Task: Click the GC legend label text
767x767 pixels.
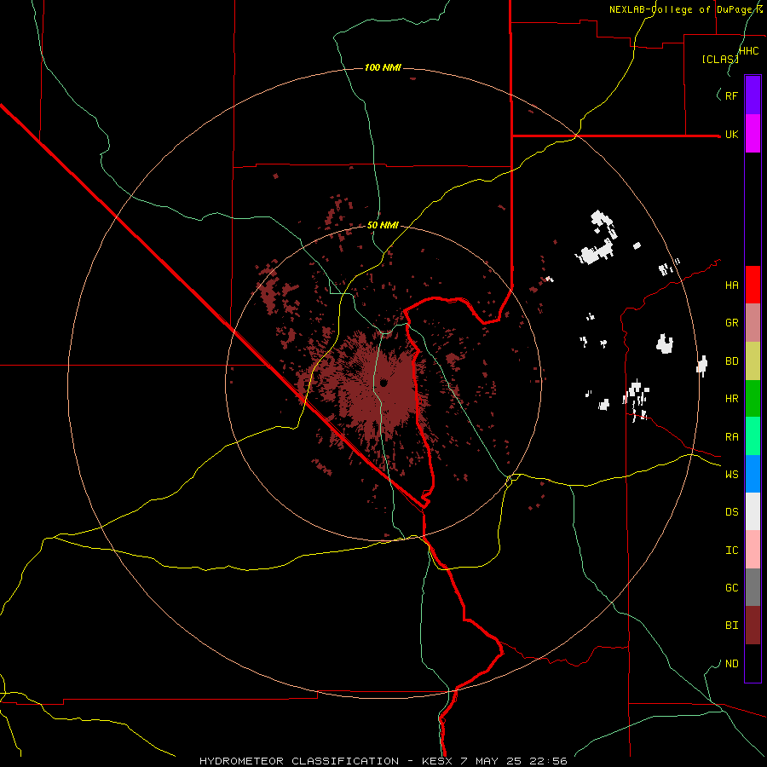Action: [731, 587]
